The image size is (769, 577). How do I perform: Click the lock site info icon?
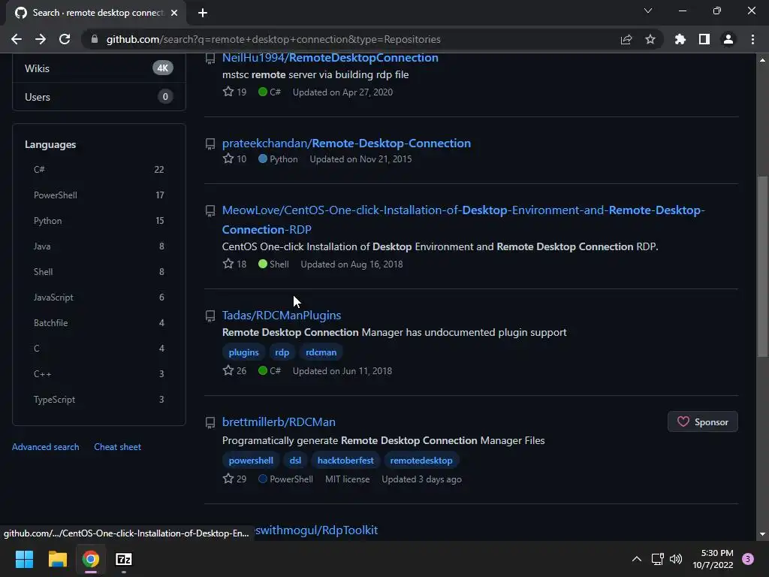click(x=95, y=39)
